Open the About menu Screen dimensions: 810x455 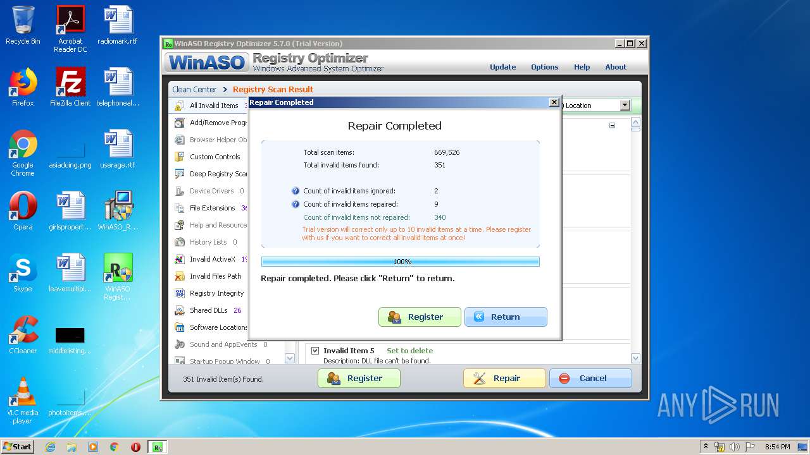[616, 67]
